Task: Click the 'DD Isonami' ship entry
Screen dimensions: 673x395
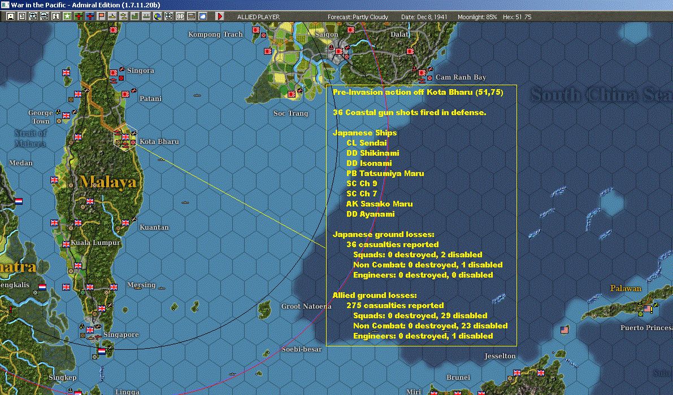Action: coord(369,163)
